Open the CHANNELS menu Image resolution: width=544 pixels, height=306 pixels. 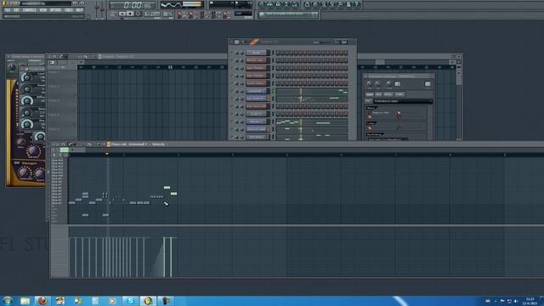tap(29, 10)
